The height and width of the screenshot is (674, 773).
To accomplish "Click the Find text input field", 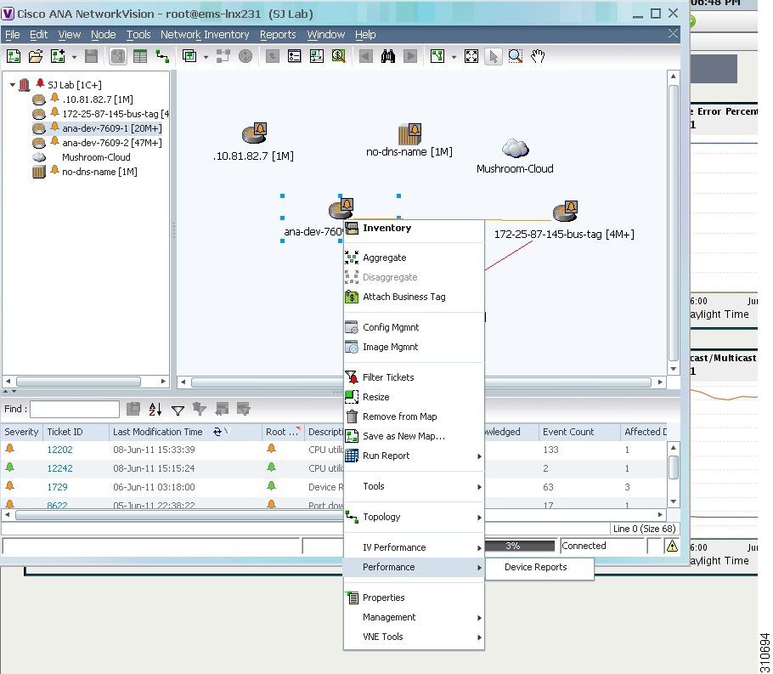I will tap(74, 410).
